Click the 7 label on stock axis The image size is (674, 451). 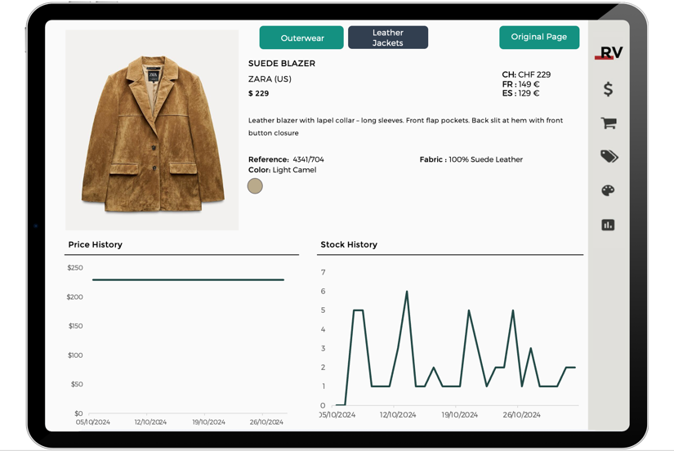point(324,272)
